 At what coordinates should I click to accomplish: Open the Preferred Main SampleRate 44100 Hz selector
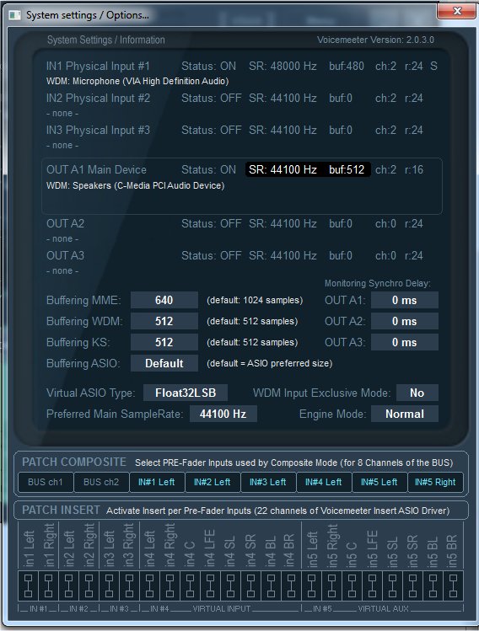[x=223, y=414]
